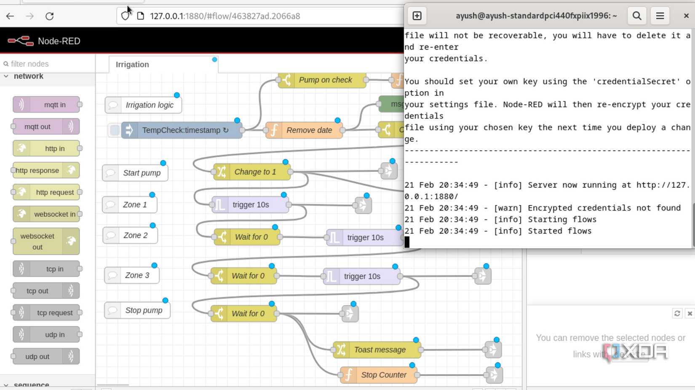Switch to the Irrigation flow tab

click(x=131, y=64)
